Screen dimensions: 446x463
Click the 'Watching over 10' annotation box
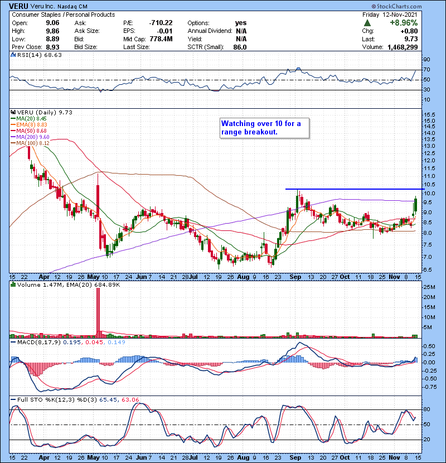265,128
